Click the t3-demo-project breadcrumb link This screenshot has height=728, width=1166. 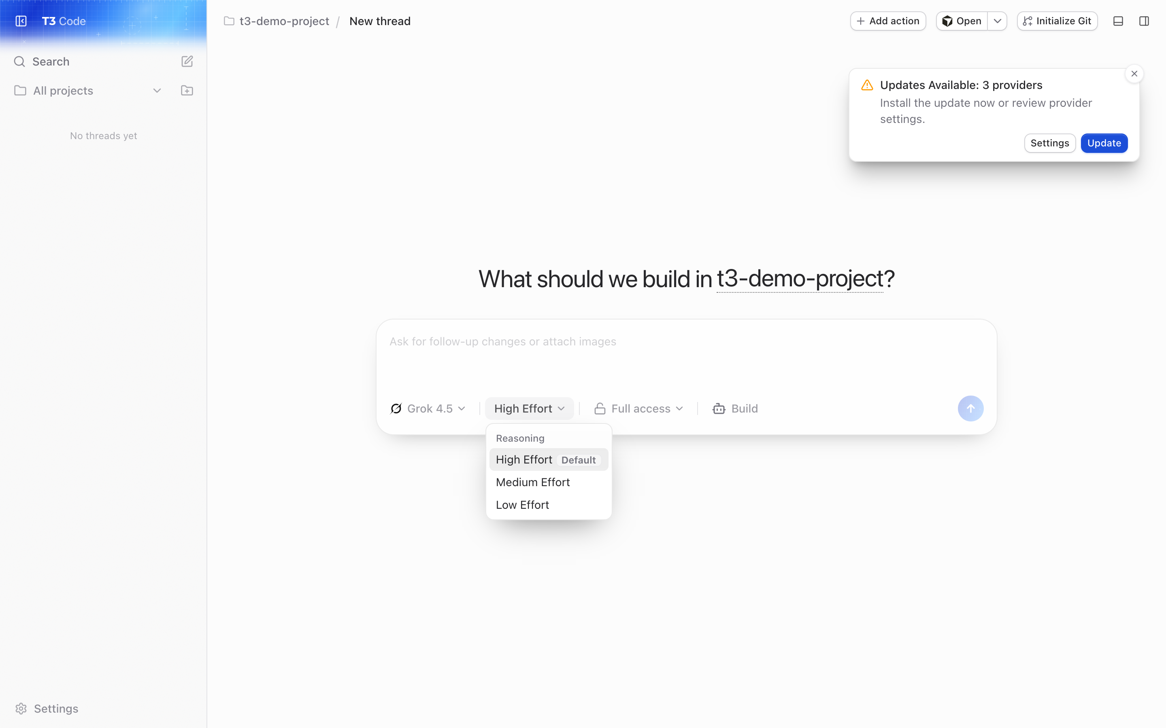pyautogui.click(x=284, y=21)
